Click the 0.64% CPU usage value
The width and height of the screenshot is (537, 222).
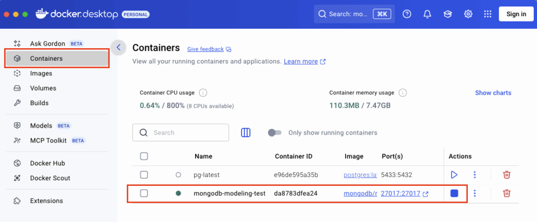coord(149,106)
